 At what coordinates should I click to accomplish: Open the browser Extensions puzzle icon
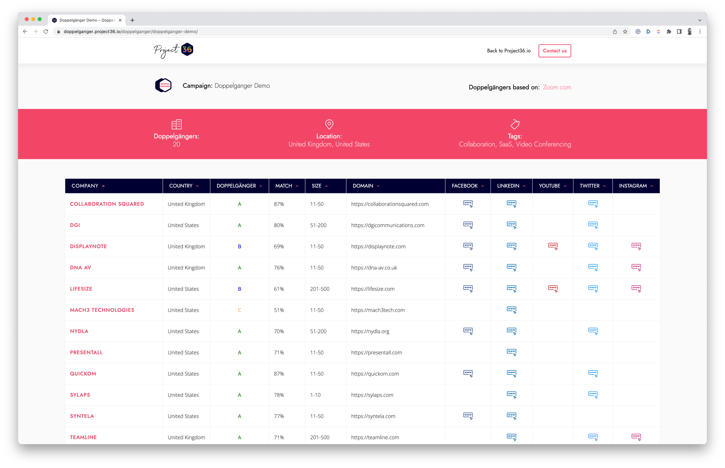(669, 31)
